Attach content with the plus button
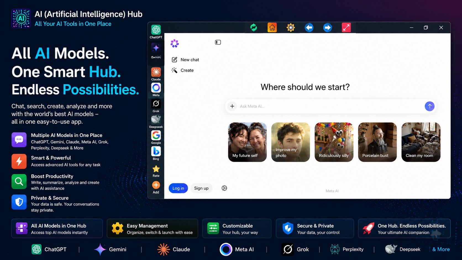462x260 pixels. (x=232, y=106)
